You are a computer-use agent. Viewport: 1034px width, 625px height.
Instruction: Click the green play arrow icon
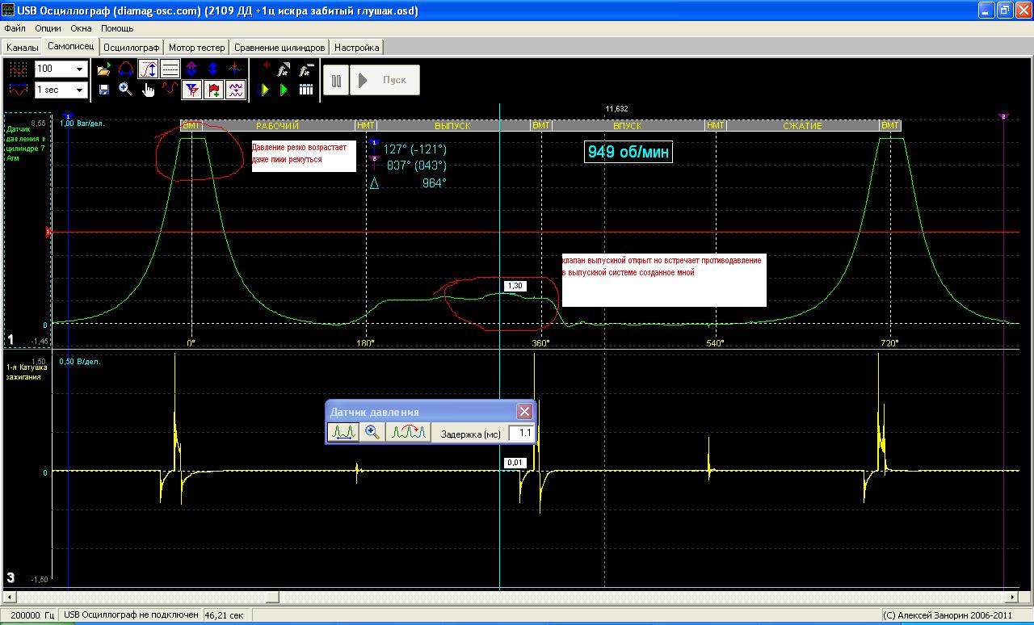pos(284,90)
